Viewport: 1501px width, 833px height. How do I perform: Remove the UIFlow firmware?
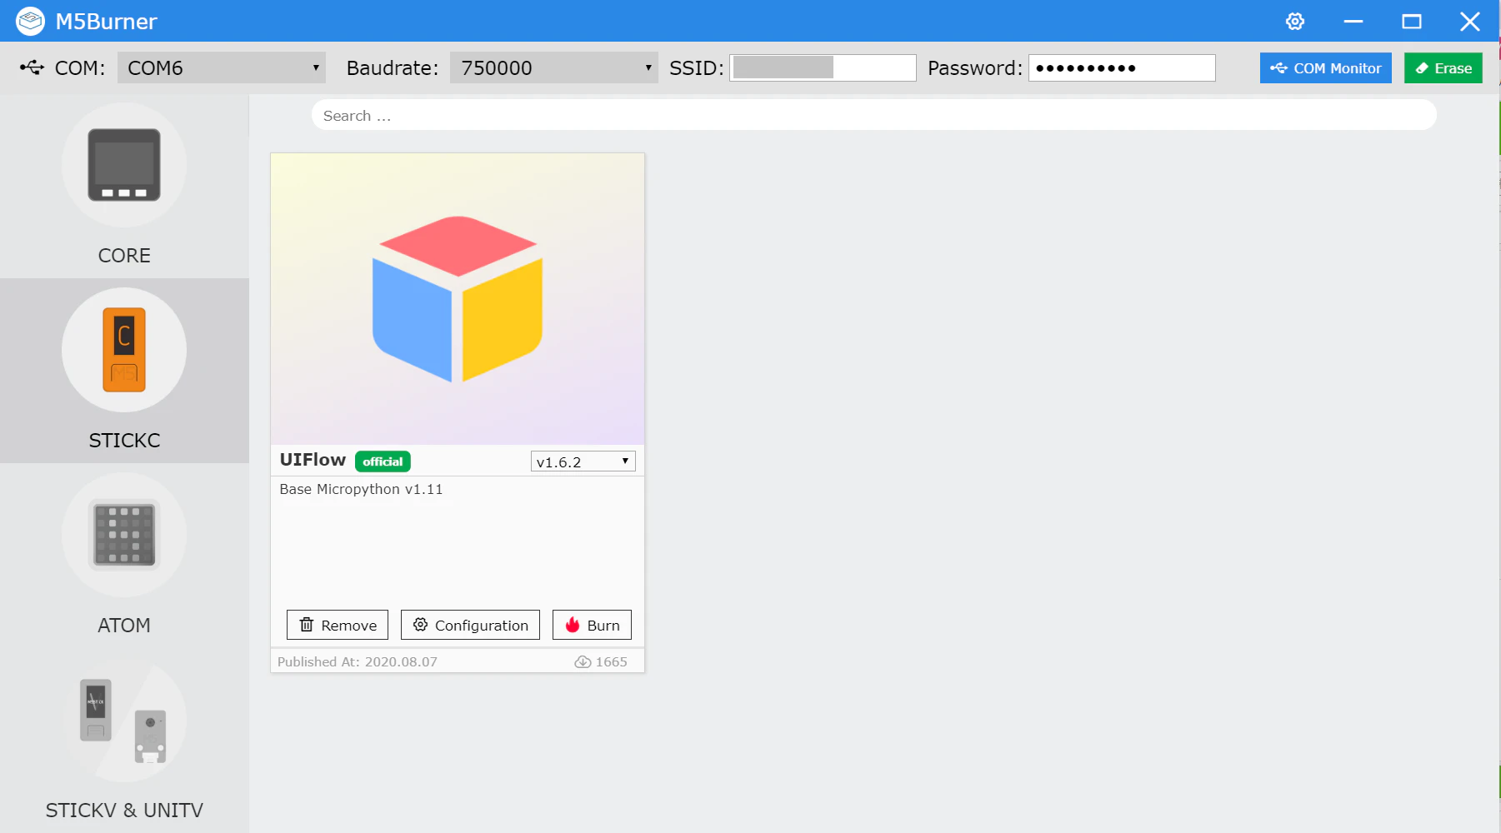click(x=338, y=625)
